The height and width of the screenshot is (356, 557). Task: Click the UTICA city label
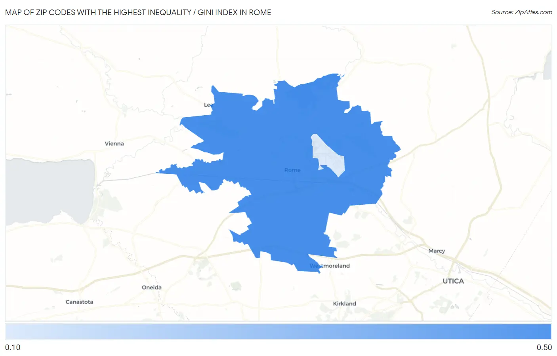click(453, 281)
